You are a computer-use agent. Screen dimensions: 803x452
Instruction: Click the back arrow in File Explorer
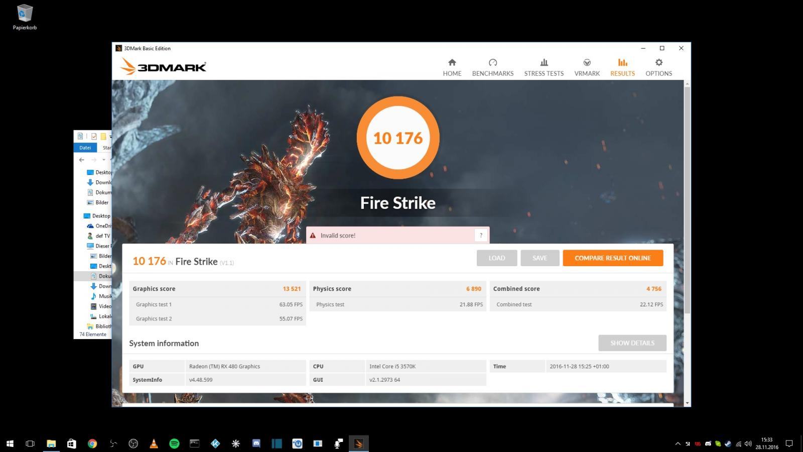[x=81, y=160]
